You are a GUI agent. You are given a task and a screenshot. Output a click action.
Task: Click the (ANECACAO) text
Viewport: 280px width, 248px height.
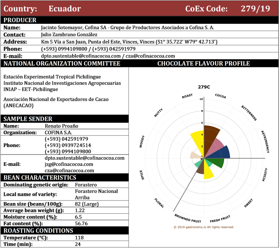[x=18, y=105]
